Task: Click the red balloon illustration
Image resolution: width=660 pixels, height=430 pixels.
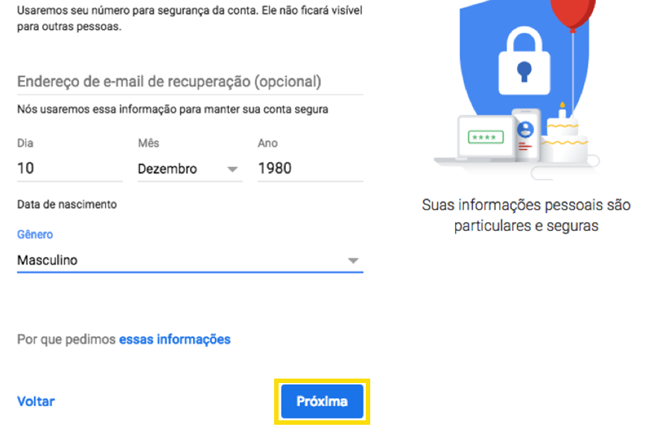Action: (572, 14)
